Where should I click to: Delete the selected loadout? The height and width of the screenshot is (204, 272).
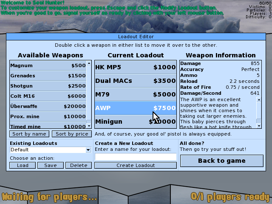click(x=79, y=165)
